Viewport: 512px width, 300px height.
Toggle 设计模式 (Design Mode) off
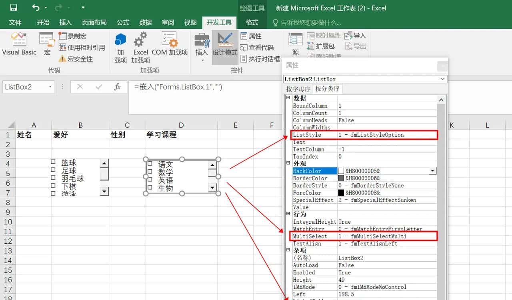pos(225,44)
